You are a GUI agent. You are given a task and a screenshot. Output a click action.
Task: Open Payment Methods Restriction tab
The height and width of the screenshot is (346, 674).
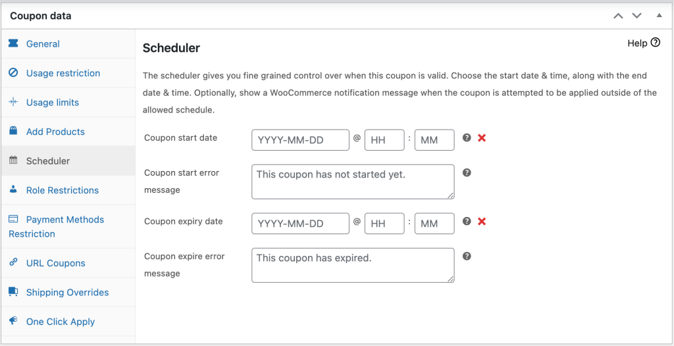pyautogui.click(x=65, y=220)
